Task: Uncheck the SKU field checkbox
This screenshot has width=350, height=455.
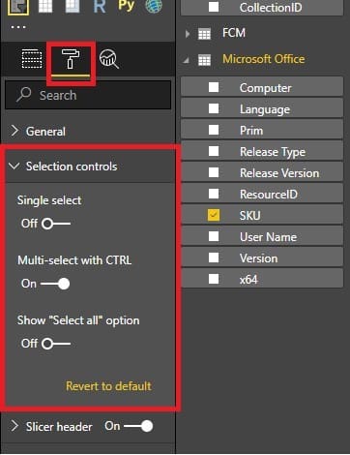Action: [x=214, y=215]
